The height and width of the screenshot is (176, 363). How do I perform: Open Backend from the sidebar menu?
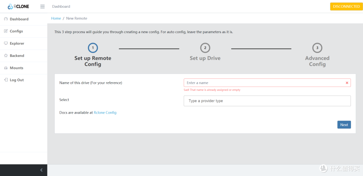pos(24,56)
